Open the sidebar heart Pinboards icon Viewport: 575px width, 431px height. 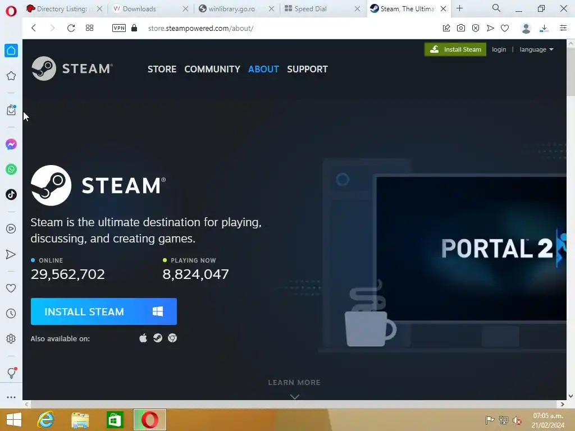click(11, 288)
